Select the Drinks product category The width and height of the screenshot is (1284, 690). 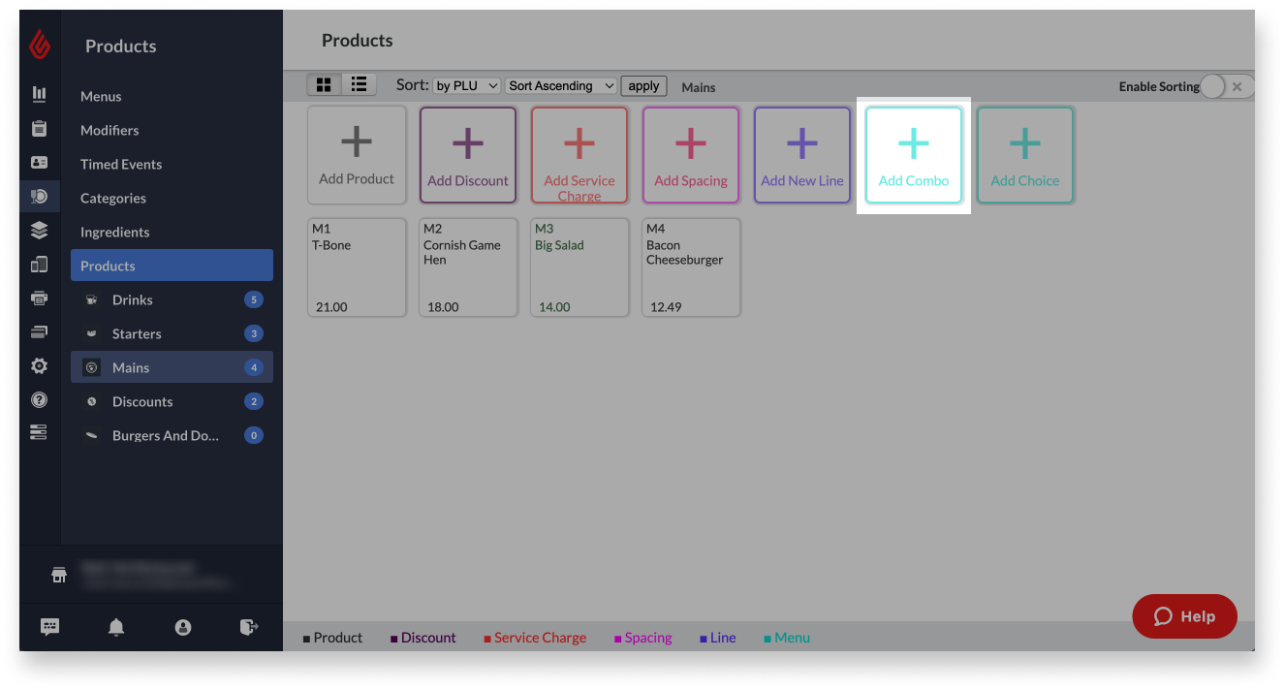tap(133, 299)
